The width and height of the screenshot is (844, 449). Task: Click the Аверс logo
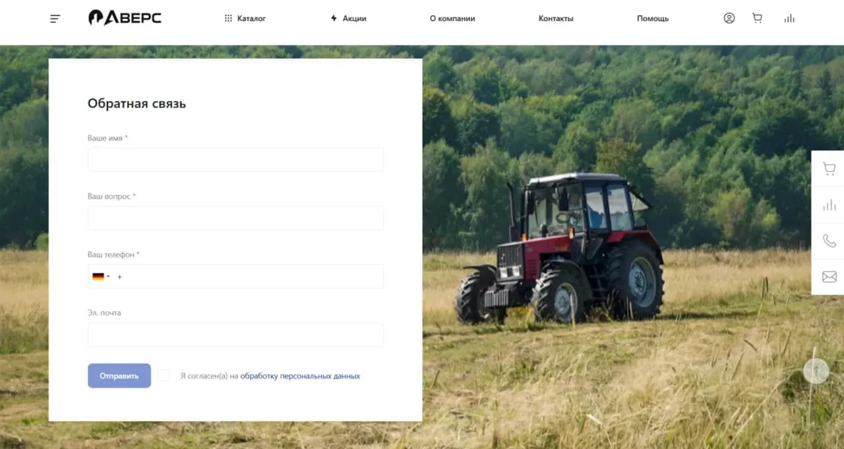125,18
